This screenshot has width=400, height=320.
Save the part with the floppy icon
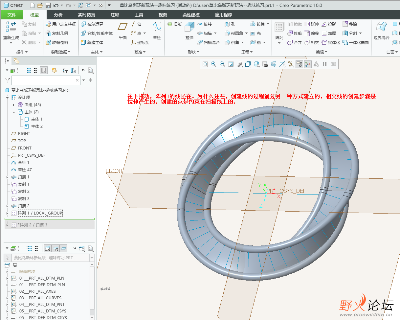pyautogui.click(x=48, y=5)
